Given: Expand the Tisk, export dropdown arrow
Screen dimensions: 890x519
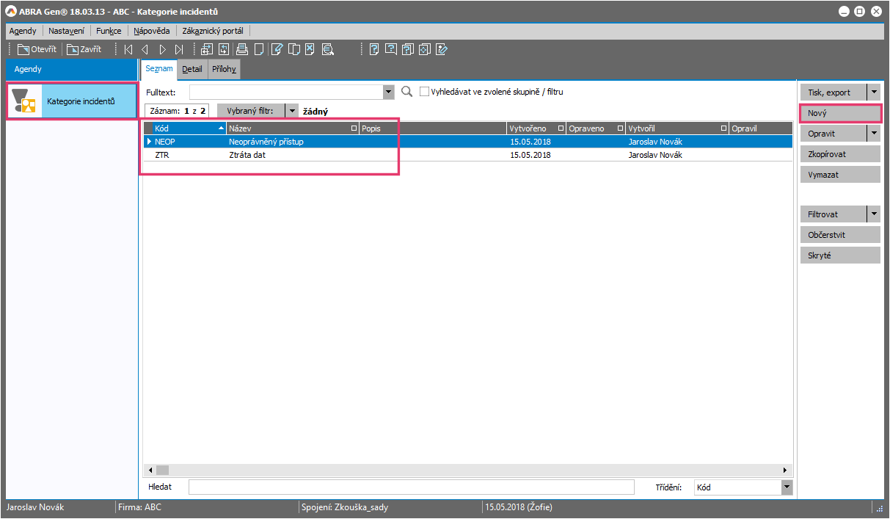Looking at the screenshot, I should pos(874,92).
